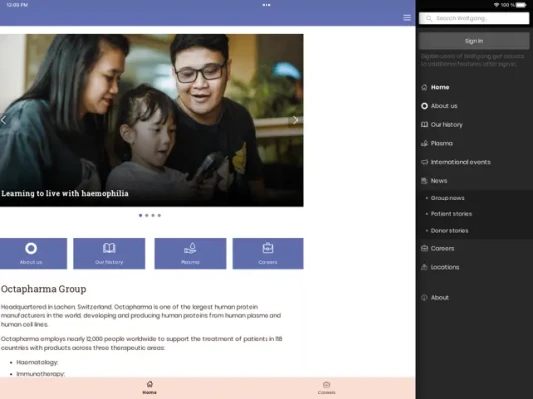Tap the battery status icon
The width and height of the screenshot is (533, 399).
[521, 5]
